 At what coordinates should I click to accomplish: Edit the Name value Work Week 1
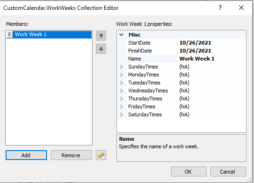(212, 59)
